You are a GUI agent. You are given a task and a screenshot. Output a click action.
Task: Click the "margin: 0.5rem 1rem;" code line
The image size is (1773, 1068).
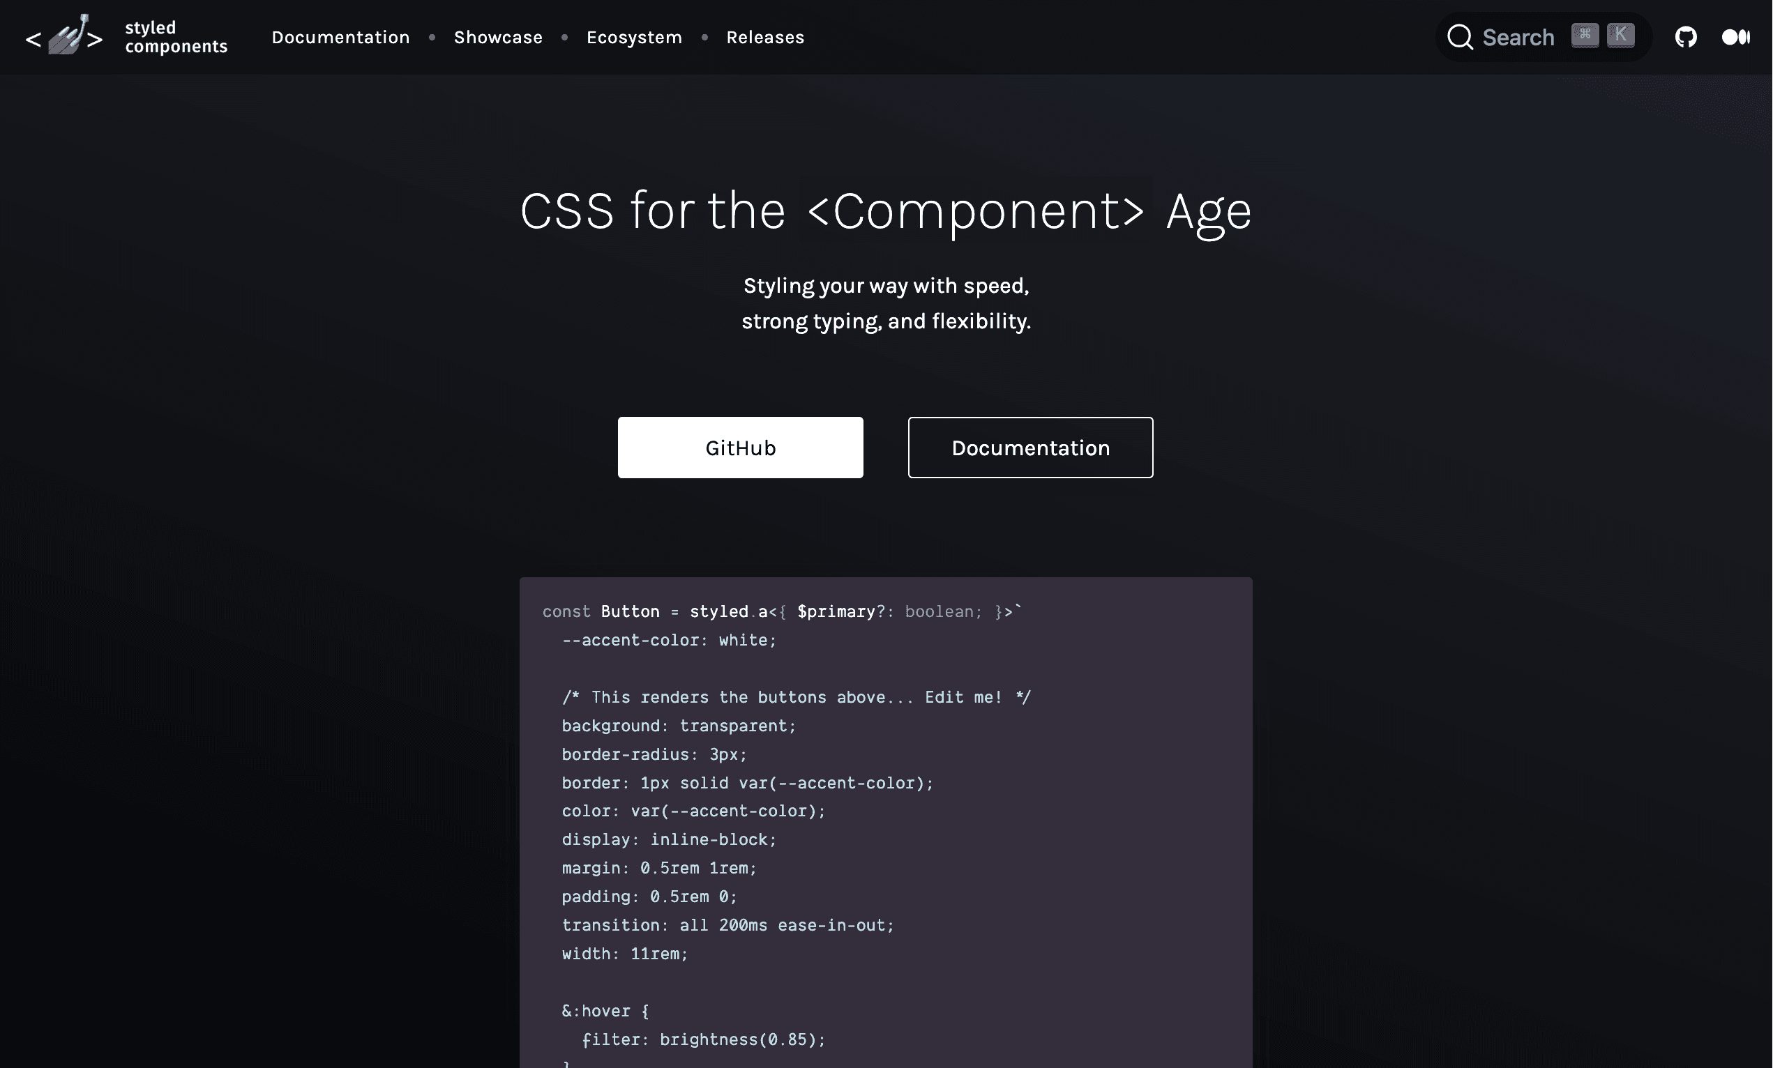[x=659, y=868]
